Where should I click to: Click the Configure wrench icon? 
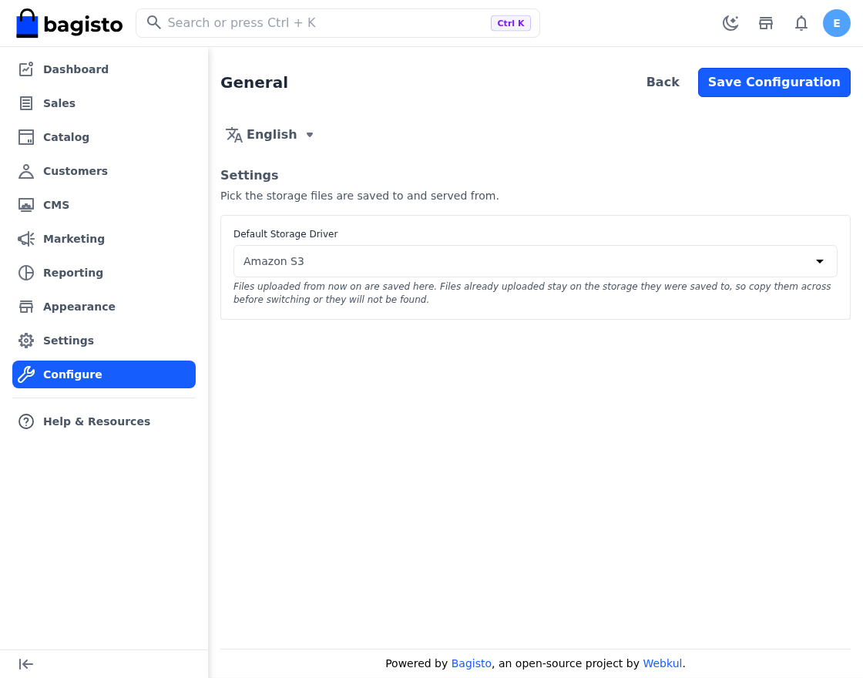point(26,374)
